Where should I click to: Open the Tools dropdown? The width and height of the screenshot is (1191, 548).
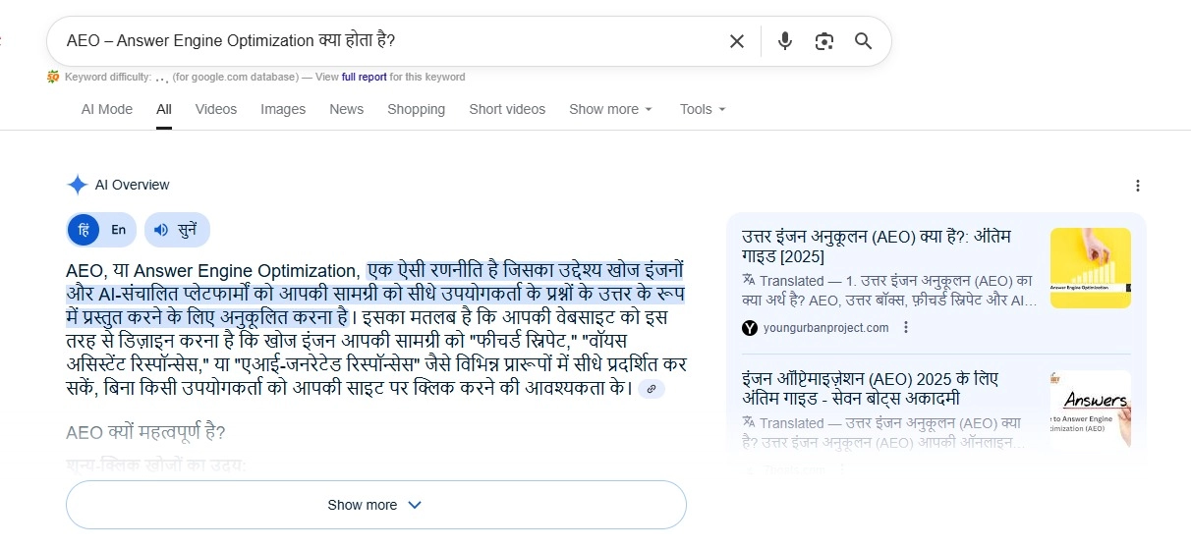(703, 109)
